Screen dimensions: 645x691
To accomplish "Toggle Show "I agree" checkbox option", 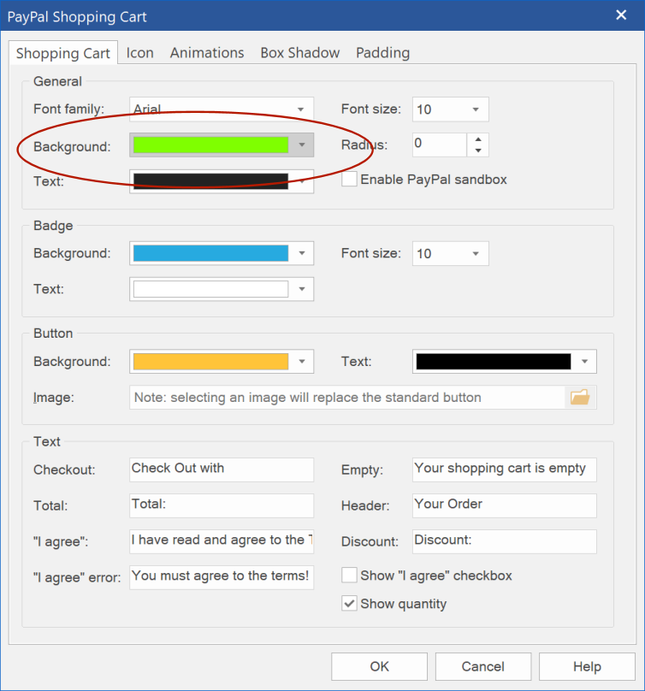I will [x=349, y=575].
